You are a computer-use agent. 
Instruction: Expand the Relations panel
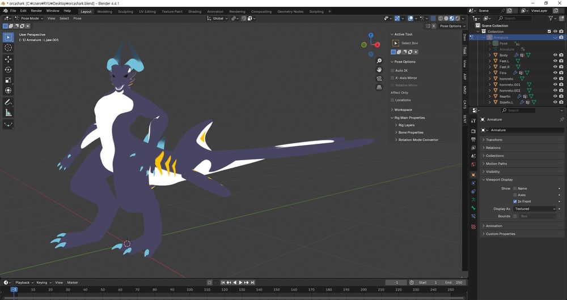pyautogui.click(x=522, y=148)
